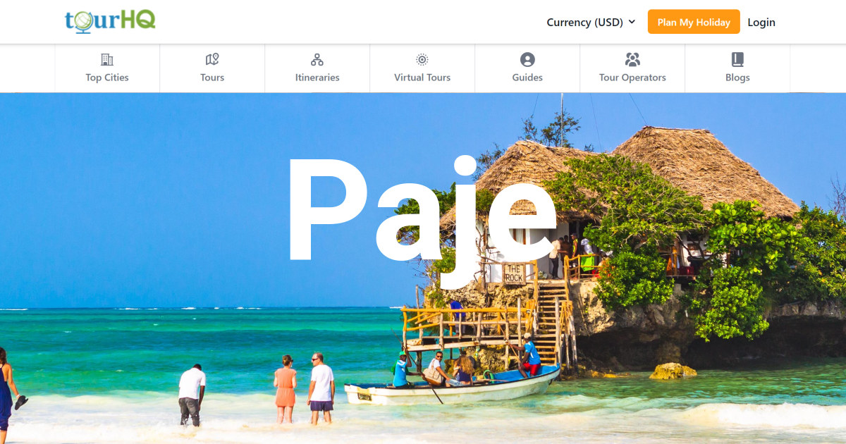This screenshot has height=444, width=846.
Task: Select the Guides menu item
Action: [x=527, y=78]
